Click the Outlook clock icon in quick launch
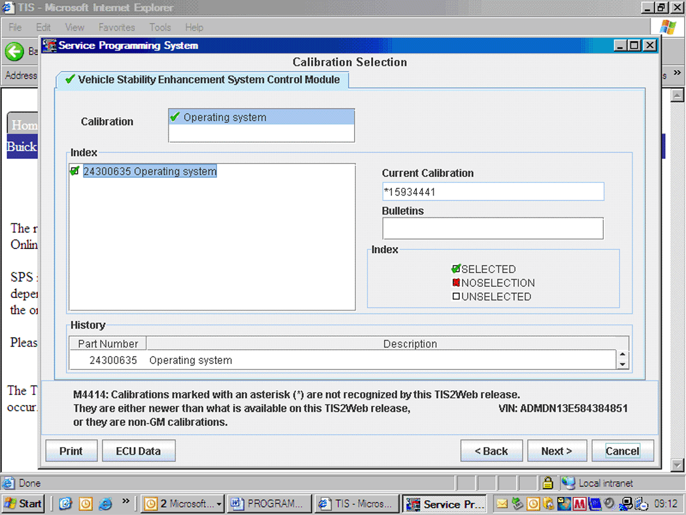The height and width of the screenshot is (515, 686). 85,504
